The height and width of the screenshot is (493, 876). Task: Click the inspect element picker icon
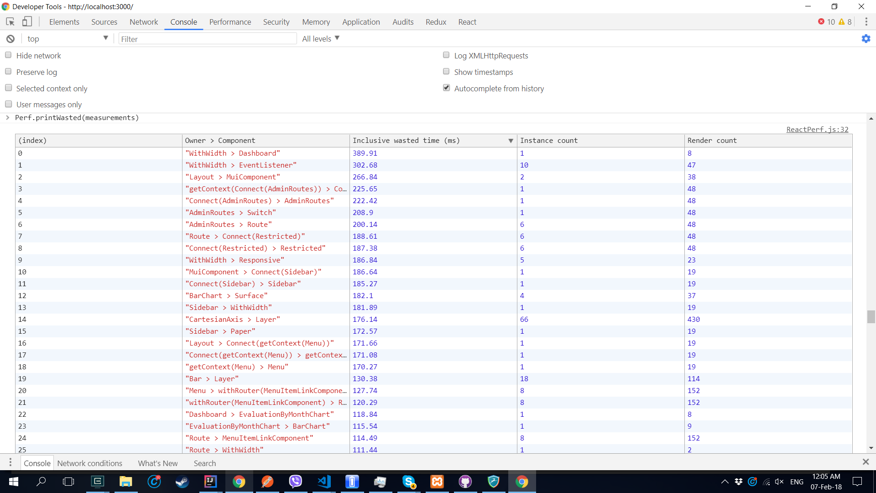(x=10, y=21)
